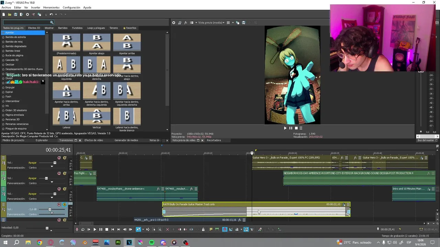This screenshot has height=247, width=440.
Task: Open a project using the folder icon
Action: pyautogui.click(x=9, y=14)
